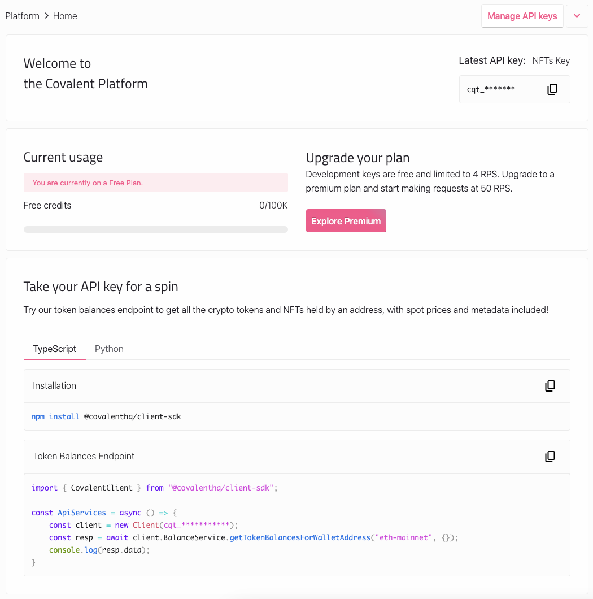Click the getTokenBalancesForWalletAddress code line
593x599 pixels.
254,537
